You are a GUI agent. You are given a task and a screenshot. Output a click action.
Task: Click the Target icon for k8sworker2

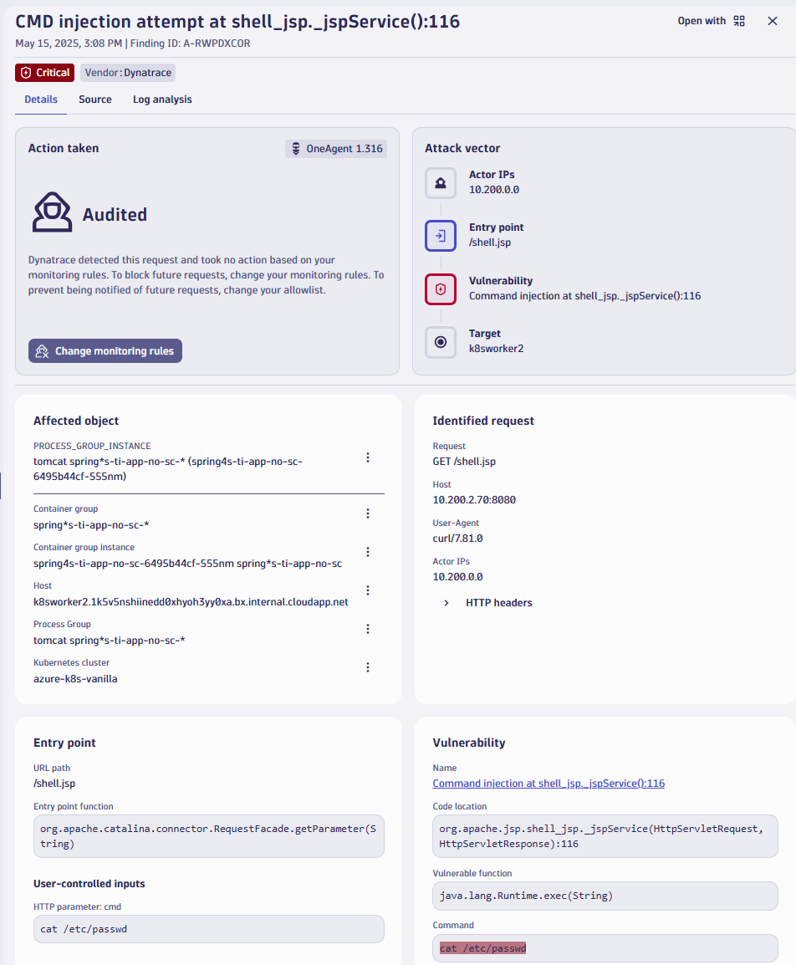coord(441,342)
